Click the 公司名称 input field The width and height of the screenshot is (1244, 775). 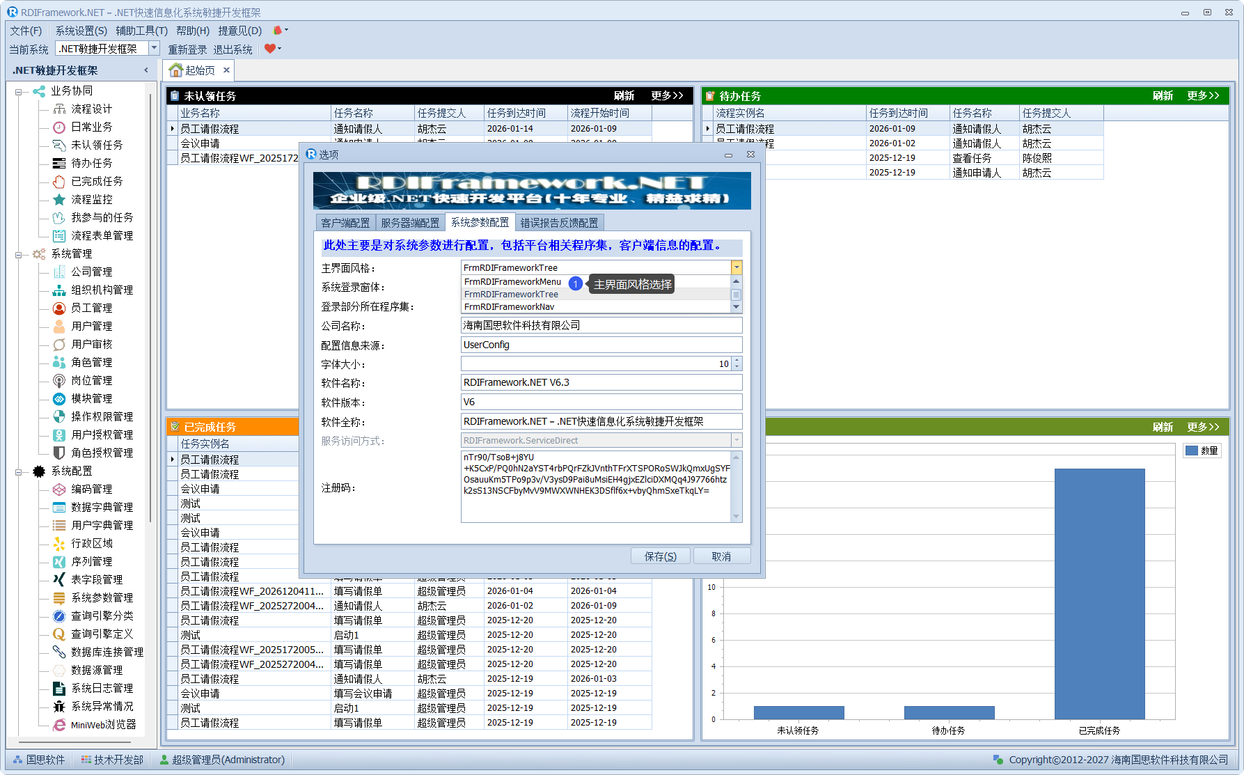tap(601, 325)
